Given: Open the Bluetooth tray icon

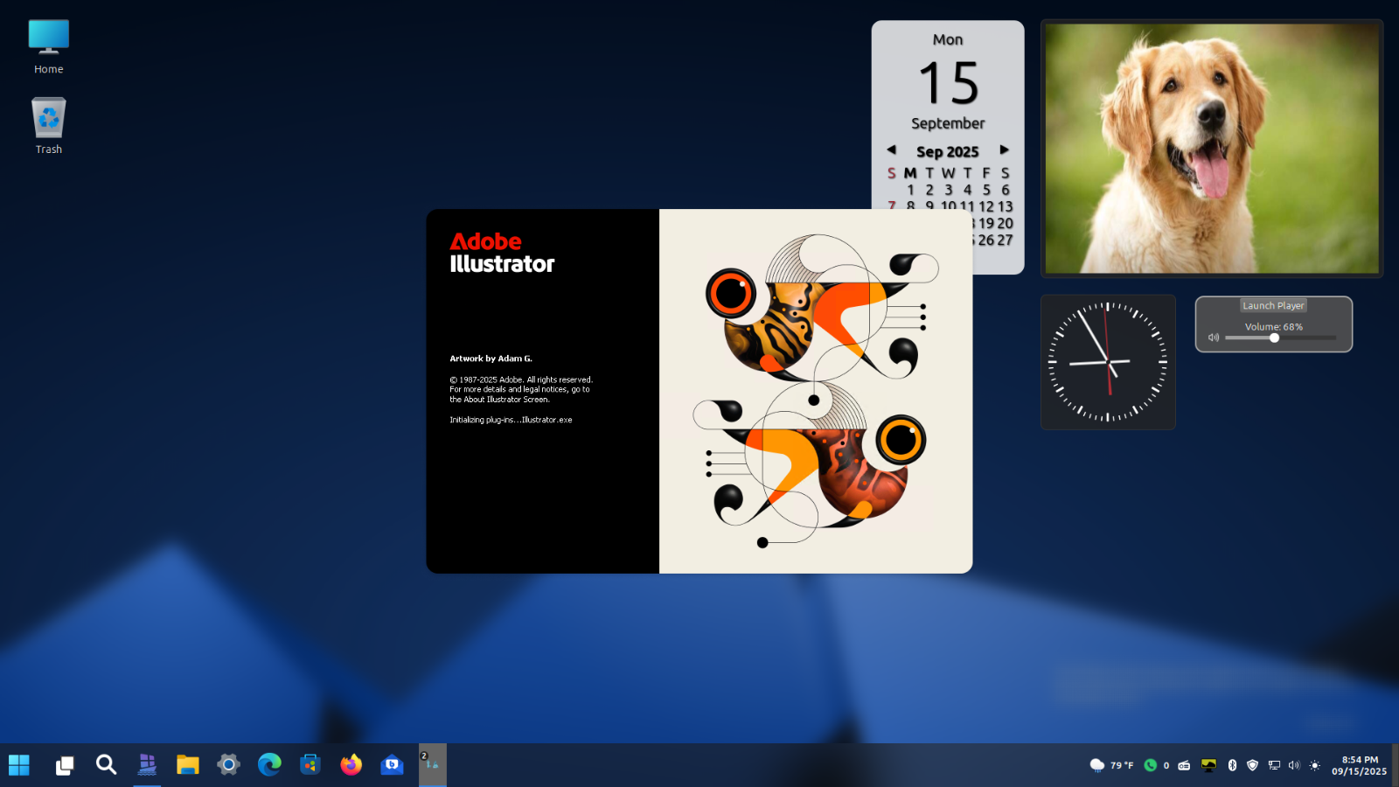Looking at the screenshot, I should click(1232, 765).
